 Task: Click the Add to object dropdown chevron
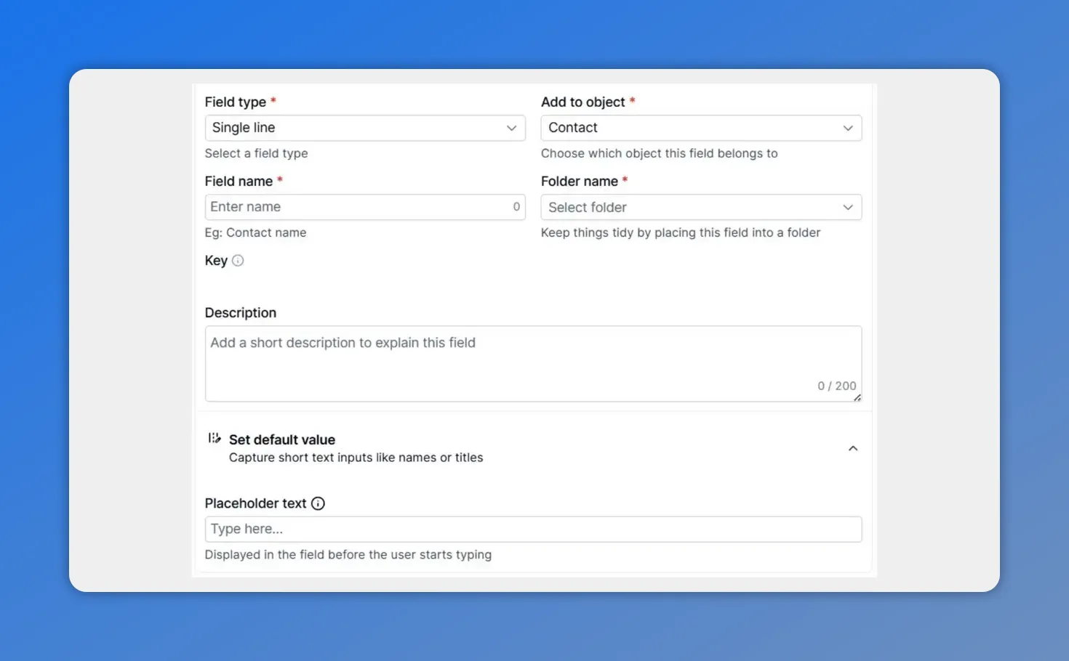tap(848, 127)
